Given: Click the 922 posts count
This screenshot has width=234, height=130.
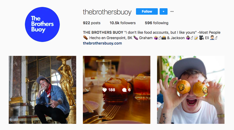Looking at the screenshot, I should [92, 23].
